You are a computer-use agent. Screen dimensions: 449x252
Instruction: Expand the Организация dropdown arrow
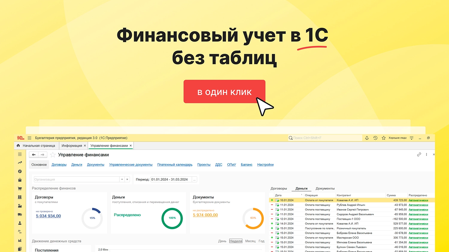tap(122, 179)
